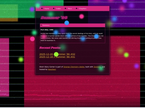Click the bullet dot before Index

(54, 9)
